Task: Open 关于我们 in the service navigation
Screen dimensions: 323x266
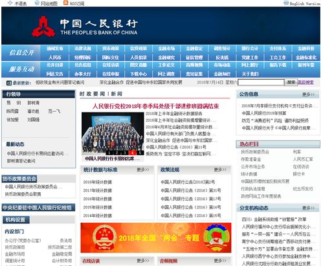Action: coord(250,74)
